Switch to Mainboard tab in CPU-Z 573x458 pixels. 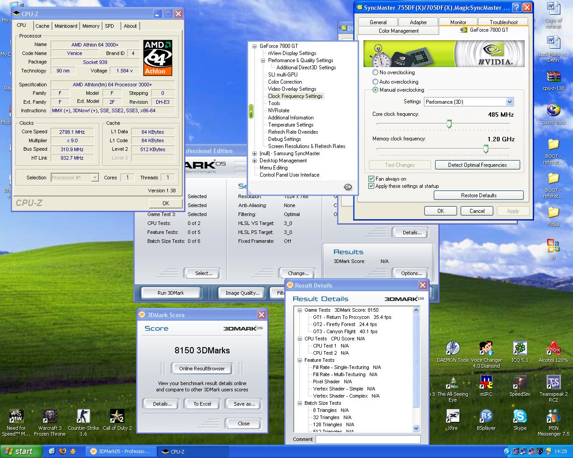[x=66, y=26]
